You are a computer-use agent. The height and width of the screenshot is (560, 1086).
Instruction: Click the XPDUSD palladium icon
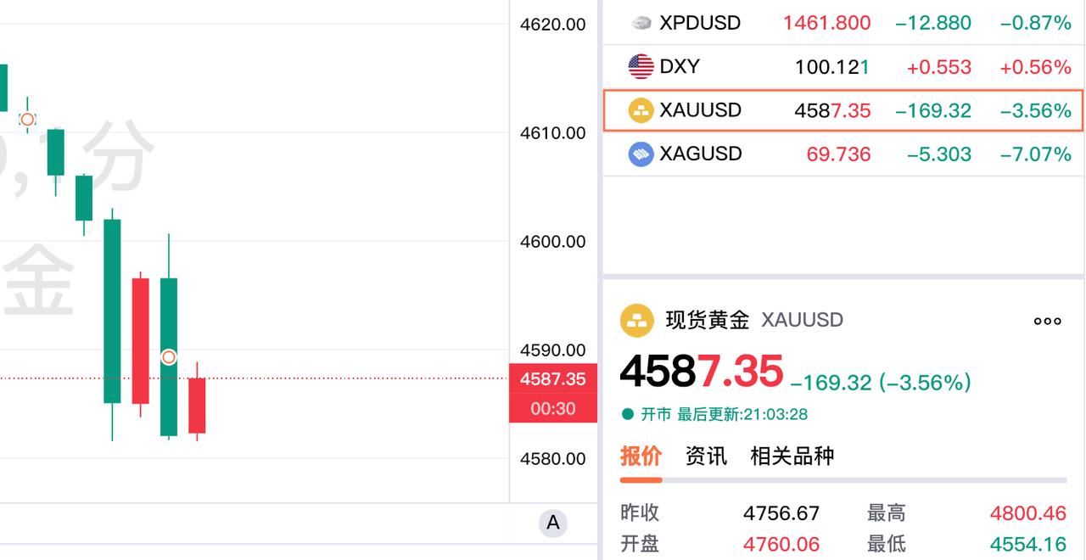point(639,23)
